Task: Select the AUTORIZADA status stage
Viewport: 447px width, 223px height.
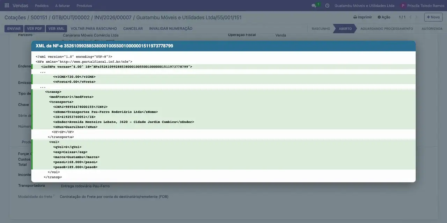Action: click(432, 29)
